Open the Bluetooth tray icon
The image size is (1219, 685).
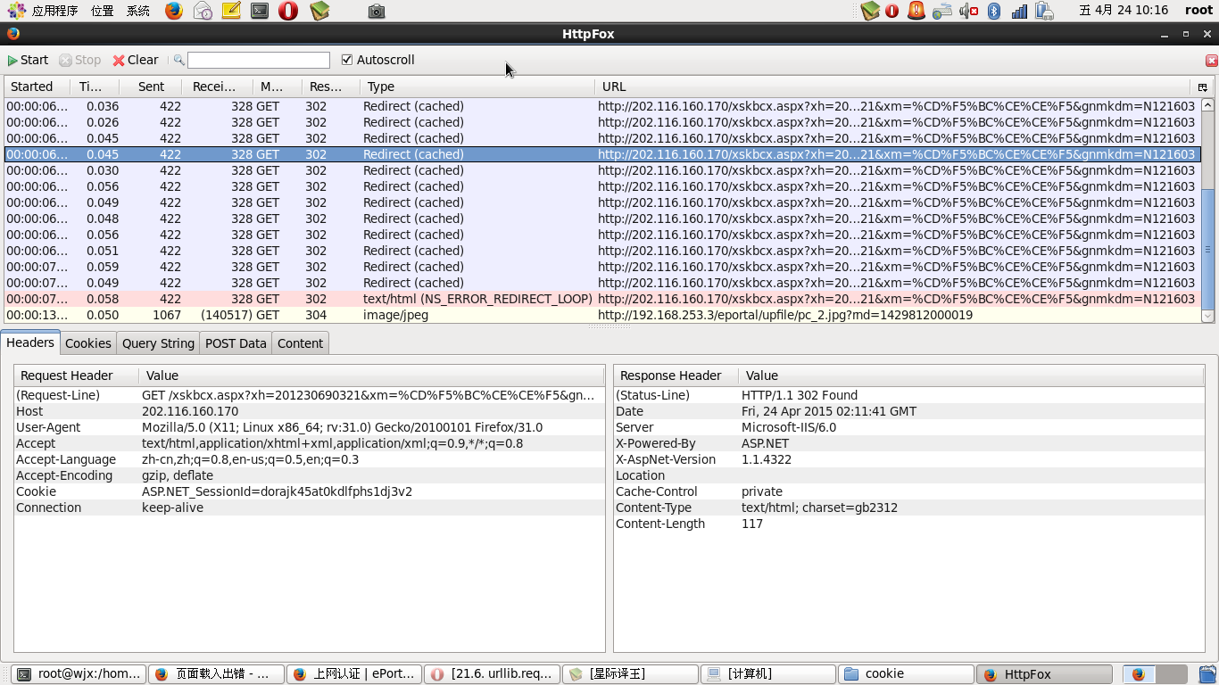click(994, 11)
